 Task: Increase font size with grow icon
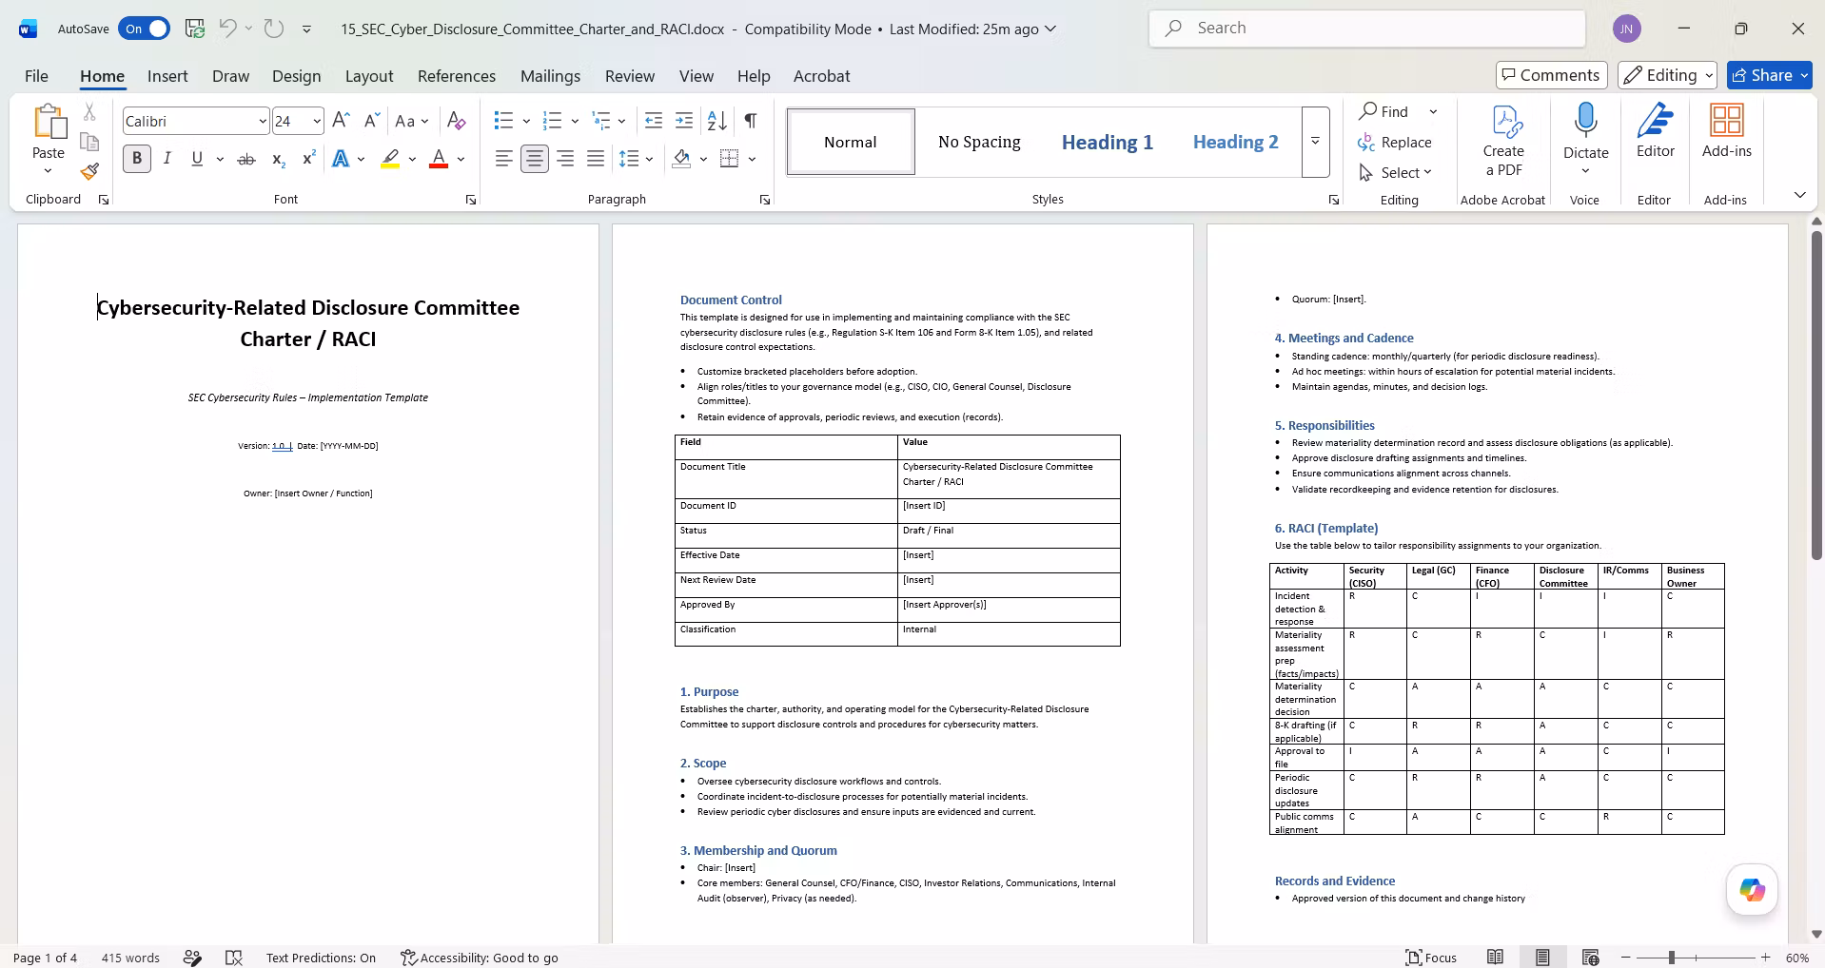tap(341, 121)
